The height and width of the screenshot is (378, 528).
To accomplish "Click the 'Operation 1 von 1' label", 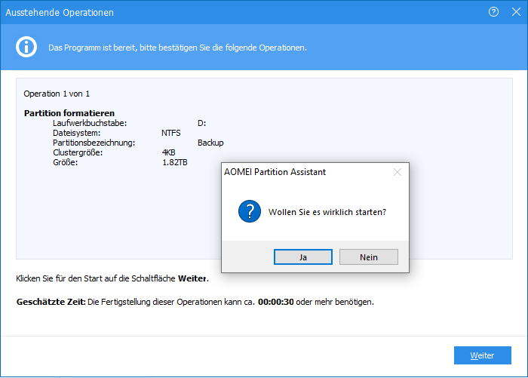I will (57, 94).
